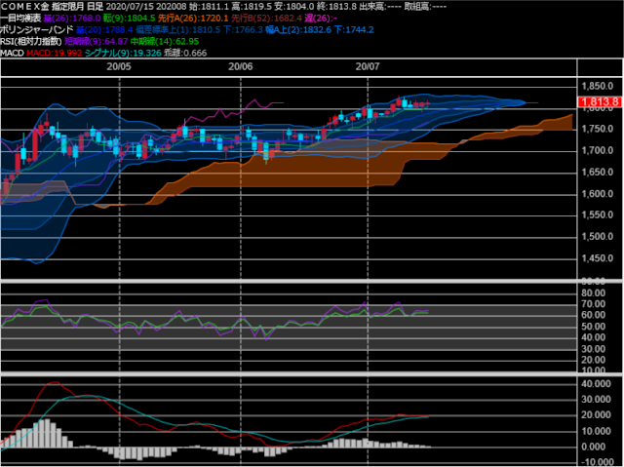Click the COMEX金 chart title
This screenshot has height=467, width=624.
coord(24,7)
